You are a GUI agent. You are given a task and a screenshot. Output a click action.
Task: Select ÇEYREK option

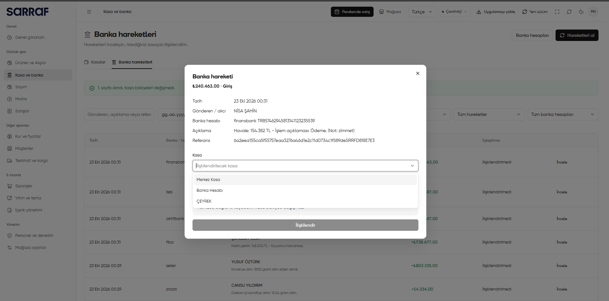[x=305, y=201]
